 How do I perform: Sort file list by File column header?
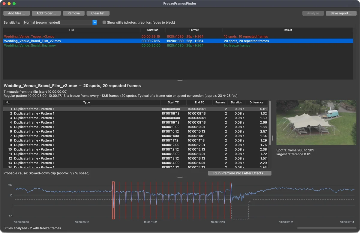pyautogui.click(x=71, y=30)
